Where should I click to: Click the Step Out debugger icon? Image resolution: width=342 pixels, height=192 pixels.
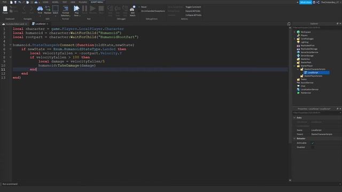coord(125,9)
